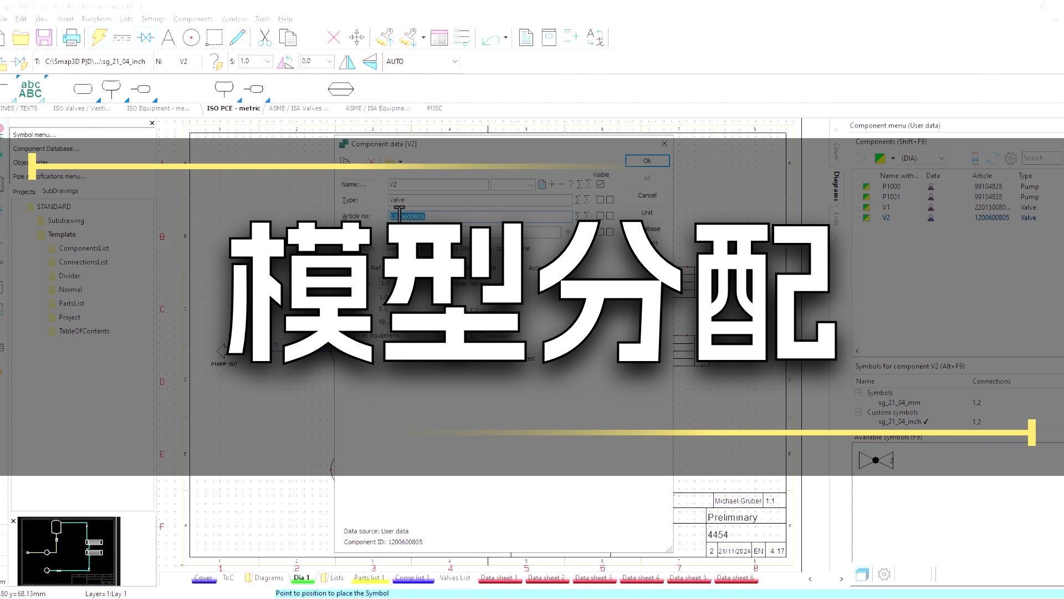Open the Components menu
1064x599 pixels.
193,19
